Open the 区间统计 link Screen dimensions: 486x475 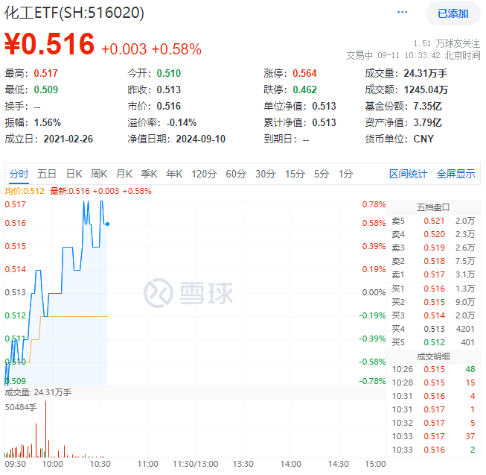[x=408, y=174]
